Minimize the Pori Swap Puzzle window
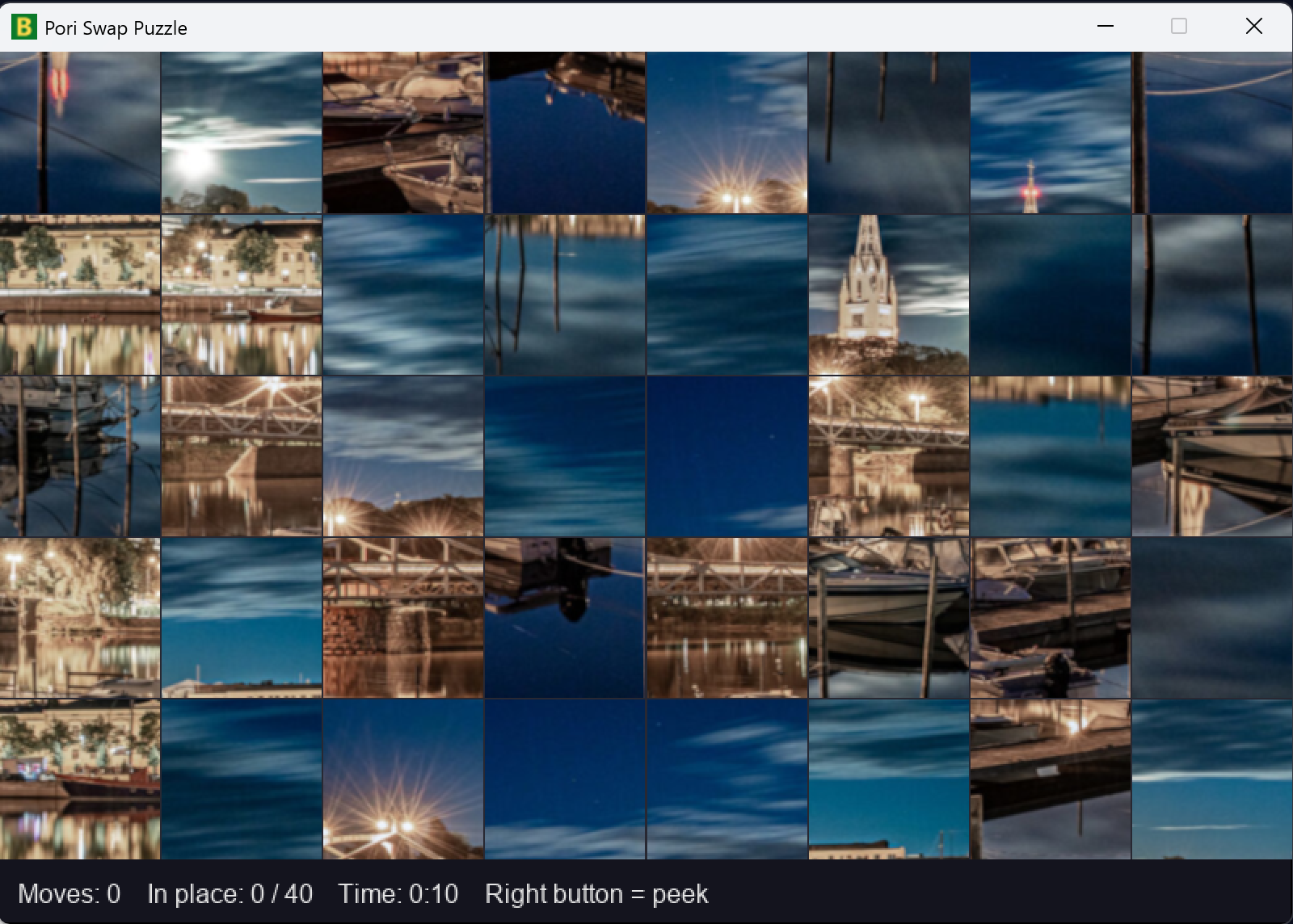1293x924 pixels. (1106, 26)
